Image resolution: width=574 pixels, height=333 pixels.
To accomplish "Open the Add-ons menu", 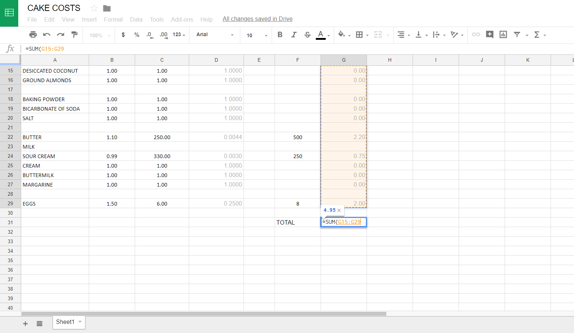I will coord(182,19).
